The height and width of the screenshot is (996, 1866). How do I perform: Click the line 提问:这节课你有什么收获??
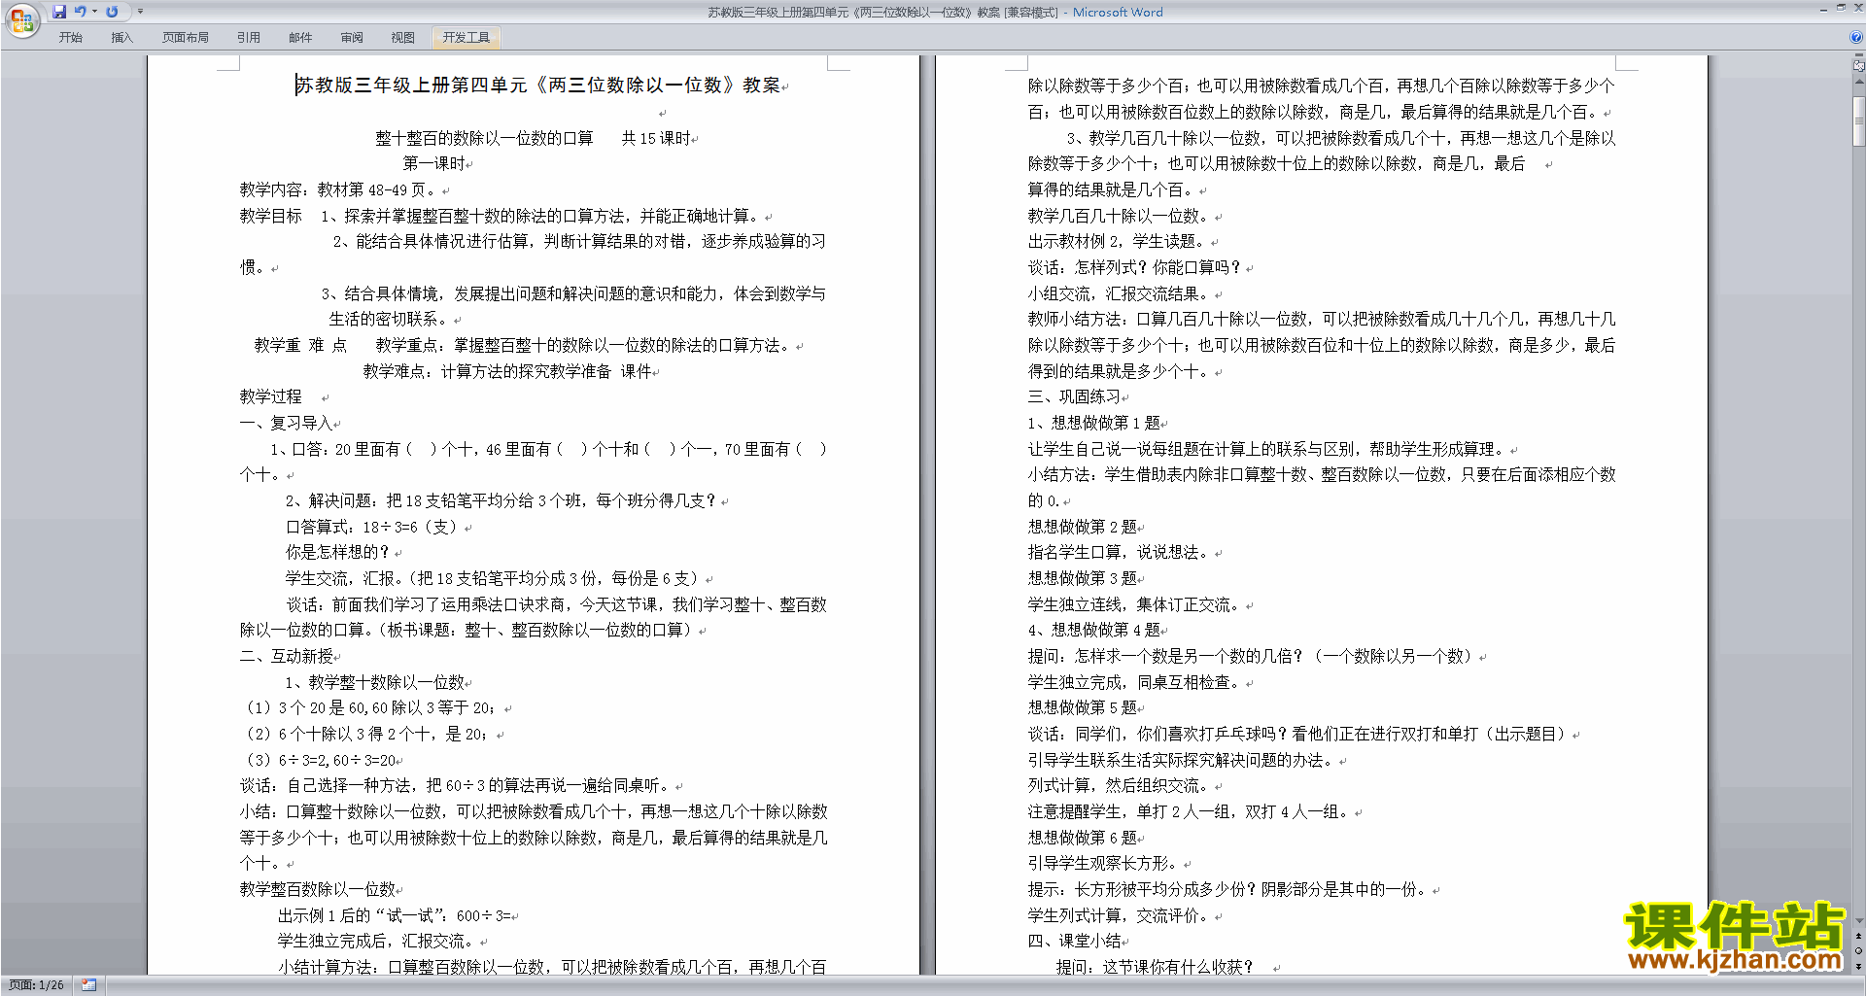tap(1155, 968)
